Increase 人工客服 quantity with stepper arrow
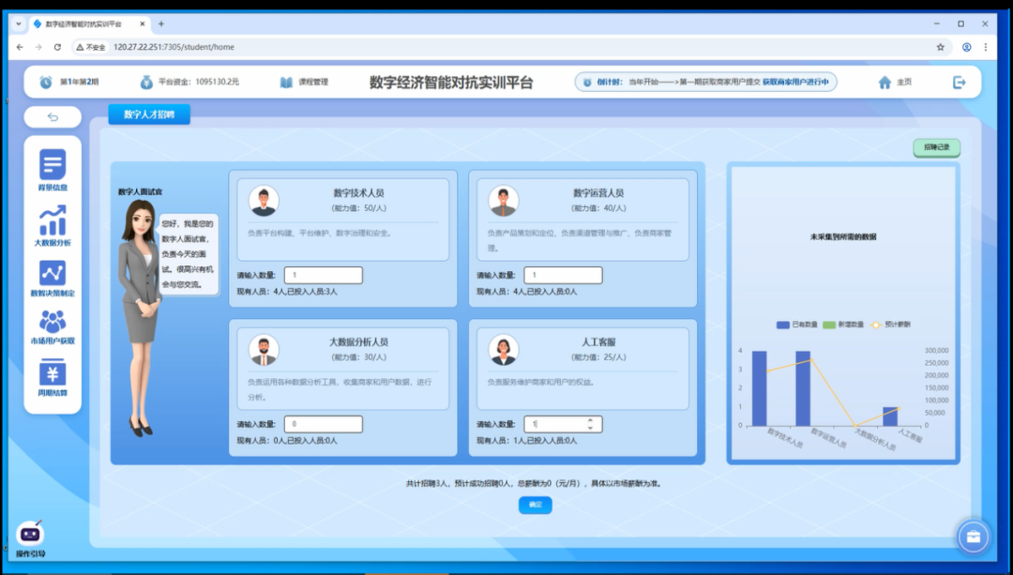 tap(590, 420)
